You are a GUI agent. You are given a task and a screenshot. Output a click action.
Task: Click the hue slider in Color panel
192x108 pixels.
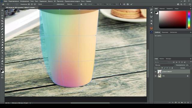click(189, 19)
